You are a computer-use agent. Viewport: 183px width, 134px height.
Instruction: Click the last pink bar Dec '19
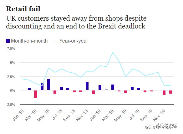170,92
